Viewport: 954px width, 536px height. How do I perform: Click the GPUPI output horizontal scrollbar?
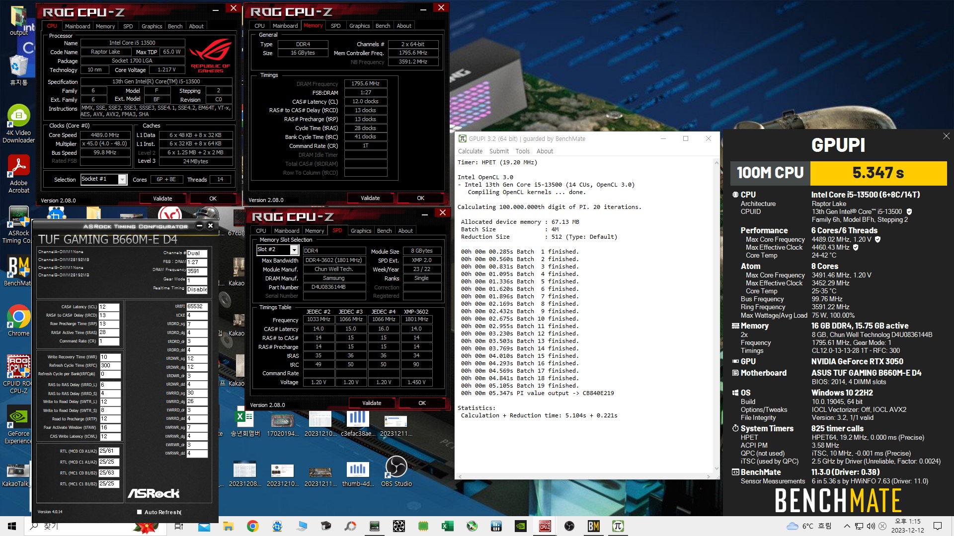[583, 476]
